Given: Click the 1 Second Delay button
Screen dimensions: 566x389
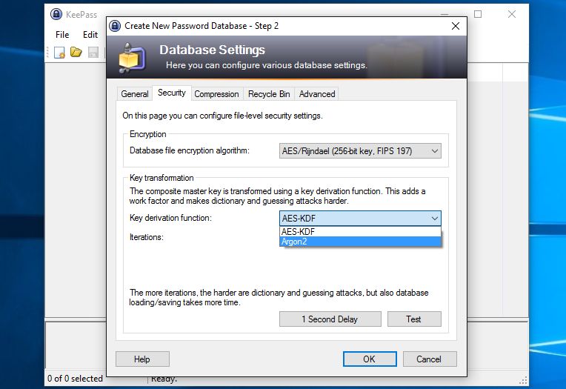Looking at the screenshot, I should (330, 319).
